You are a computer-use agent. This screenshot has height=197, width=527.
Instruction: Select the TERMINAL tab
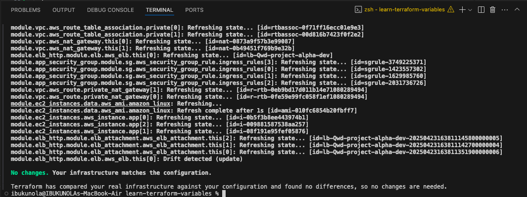[x=159, y=10]
